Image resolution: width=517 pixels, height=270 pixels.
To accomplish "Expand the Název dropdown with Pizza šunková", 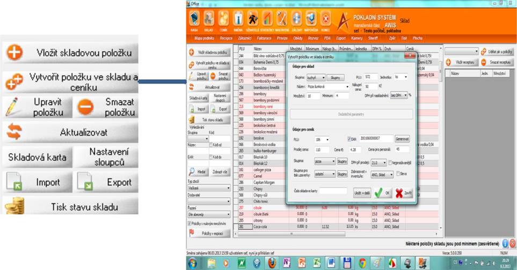I will click(347, 87).
